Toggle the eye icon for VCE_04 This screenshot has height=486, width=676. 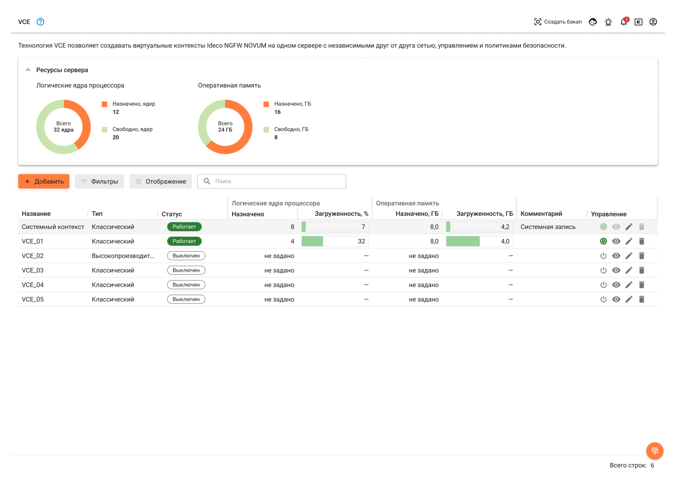click(x=616, y=285)
